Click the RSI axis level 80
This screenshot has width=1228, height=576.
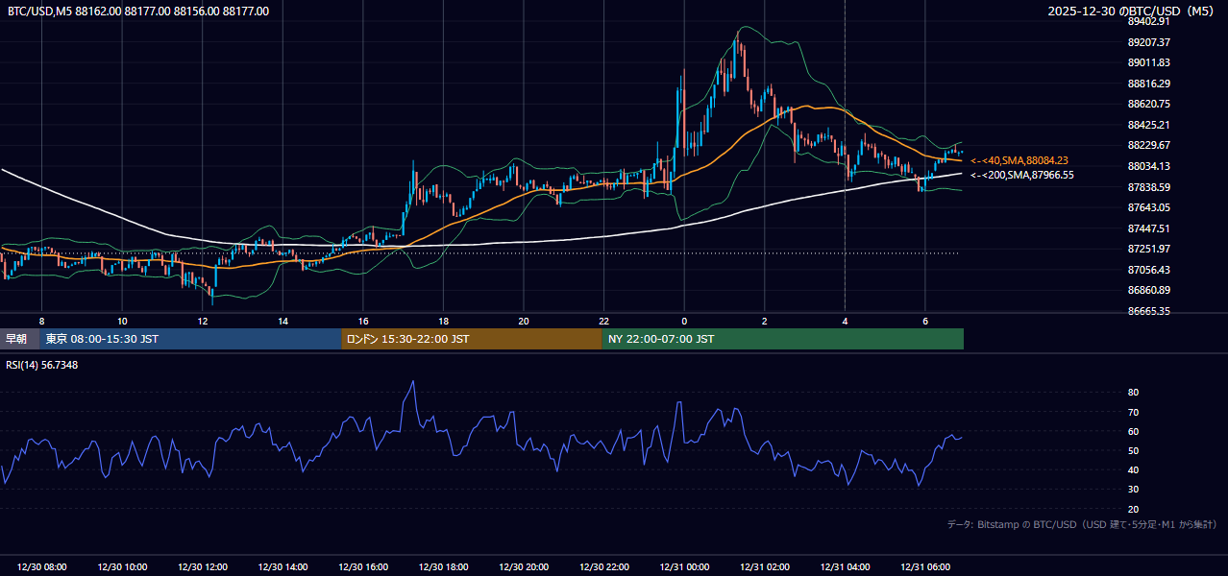[1133, 393]
